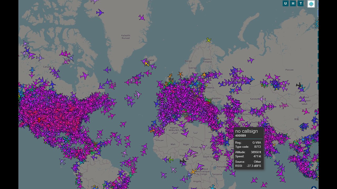Select the purple aircraft over Chad
Screen dimensions: 337x189
203,147
